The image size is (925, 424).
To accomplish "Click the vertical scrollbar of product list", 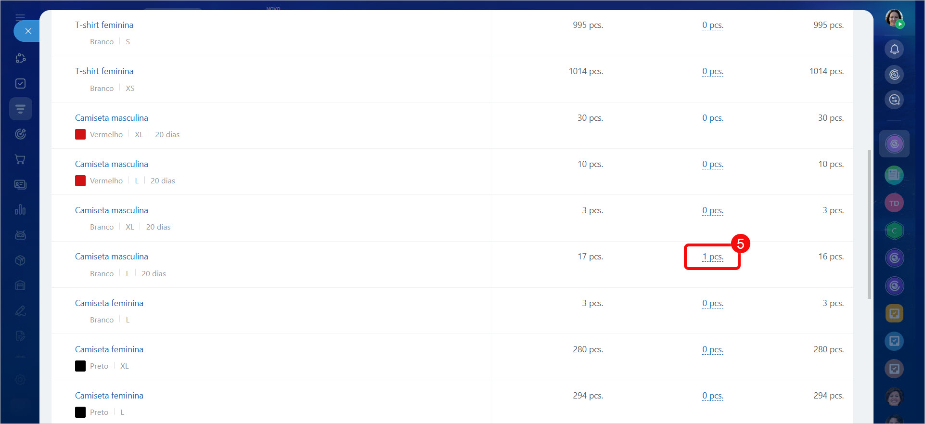I will [x=869, y=224].
